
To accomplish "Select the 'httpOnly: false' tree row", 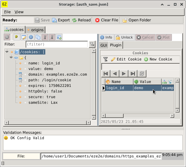I will click(x=45, y=91).
